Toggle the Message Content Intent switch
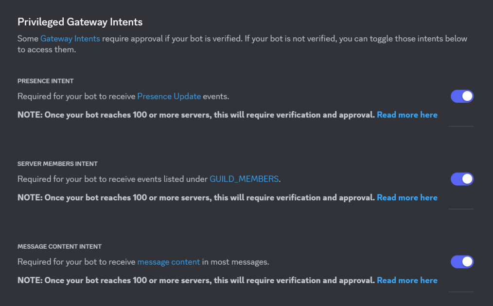 (x=462, y=262)
